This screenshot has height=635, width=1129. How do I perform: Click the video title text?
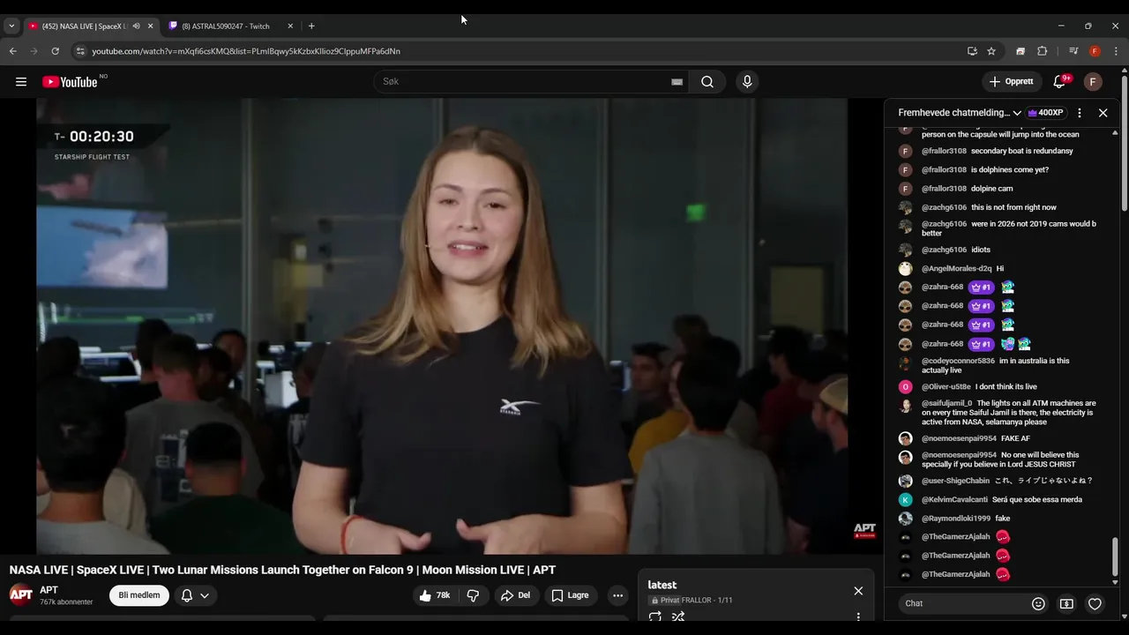(282, 570)
